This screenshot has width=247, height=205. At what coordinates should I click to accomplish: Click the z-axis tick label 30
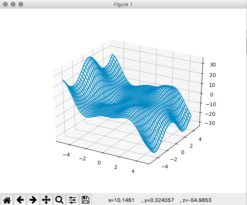[213, 65]
